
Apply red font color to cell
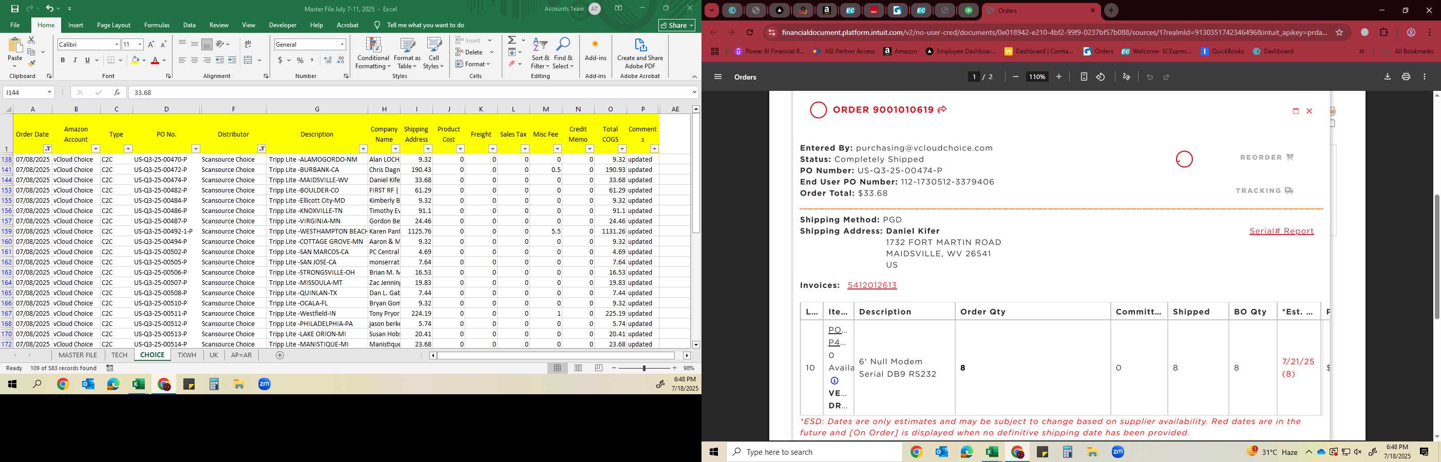point(155,60)
